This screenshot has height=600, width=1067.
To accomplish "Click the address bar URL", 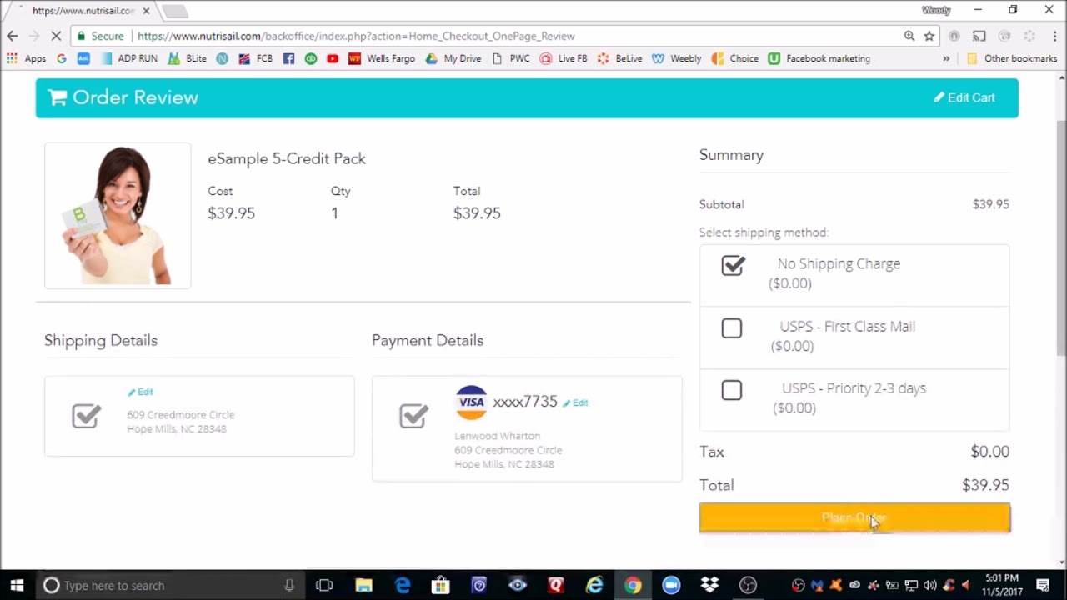I will coord(356,36).
